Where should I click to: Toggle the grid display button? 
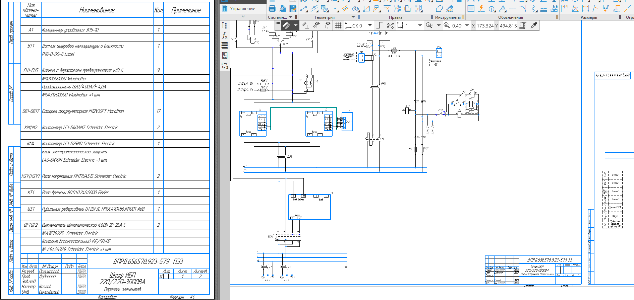(x=338, y=25)
